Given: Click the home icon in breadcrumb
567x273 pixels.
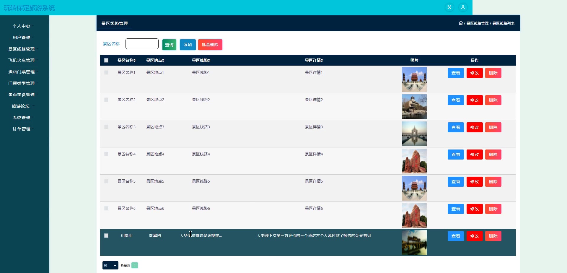Looking at the screenshot, I should 460,23.
